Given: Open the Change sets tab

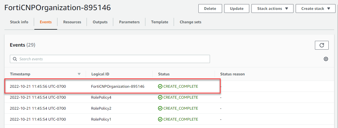Looking at the screenshot, I should click(190, 22).
